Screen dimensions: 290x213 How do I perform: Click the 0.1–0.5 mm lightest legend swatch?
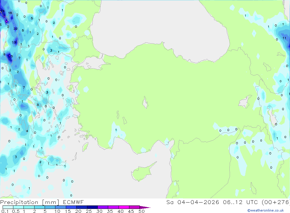click(x=8, y=207)
